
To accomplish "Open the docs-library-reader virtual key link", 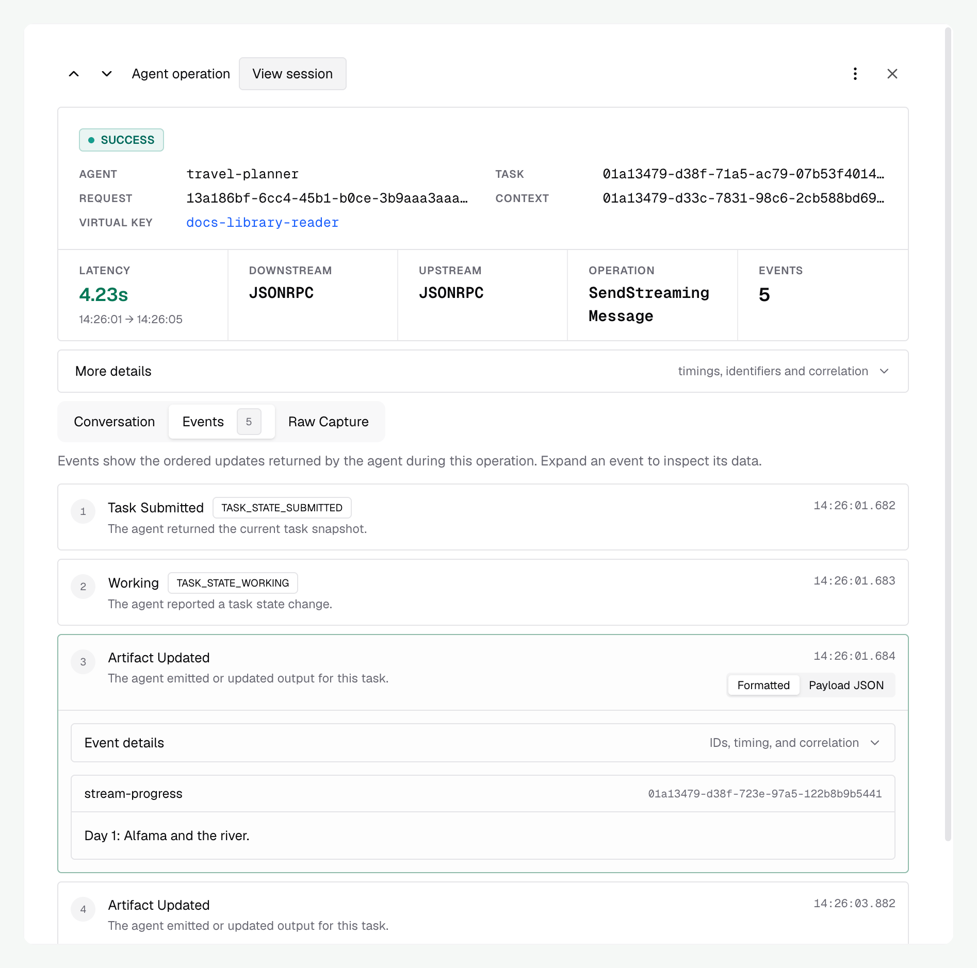I will pyautogui.click(x=262, y=223).
